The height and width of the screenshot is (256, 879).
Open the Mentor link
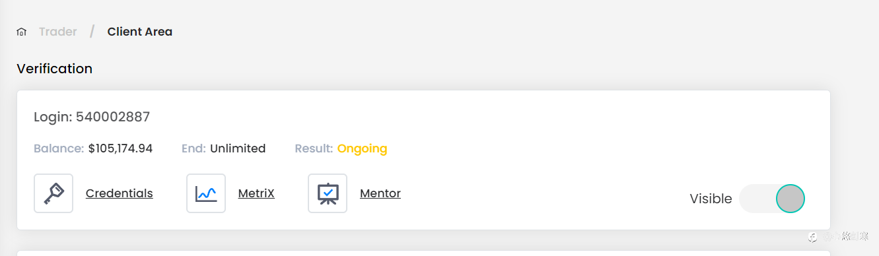(x=380, y=193)
